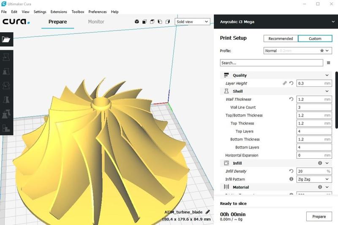Screen dimensions: 338x225
Task: Edit the Infill Density percentage field
Action: [314, 171]
